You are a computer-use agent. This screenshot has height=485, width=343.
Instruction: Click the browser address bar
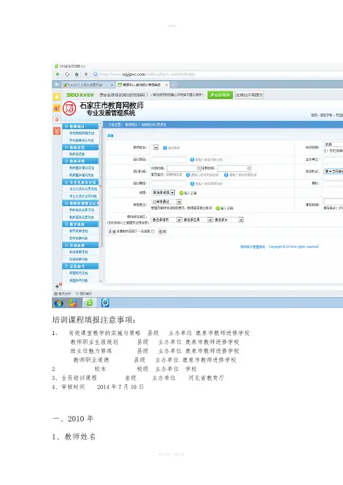pyautogui.click(x=216, y=74)
